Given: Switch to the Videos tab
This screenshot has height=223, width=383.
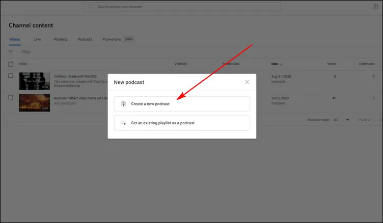Looking at the screenshot, I should [x=15, y=39].
